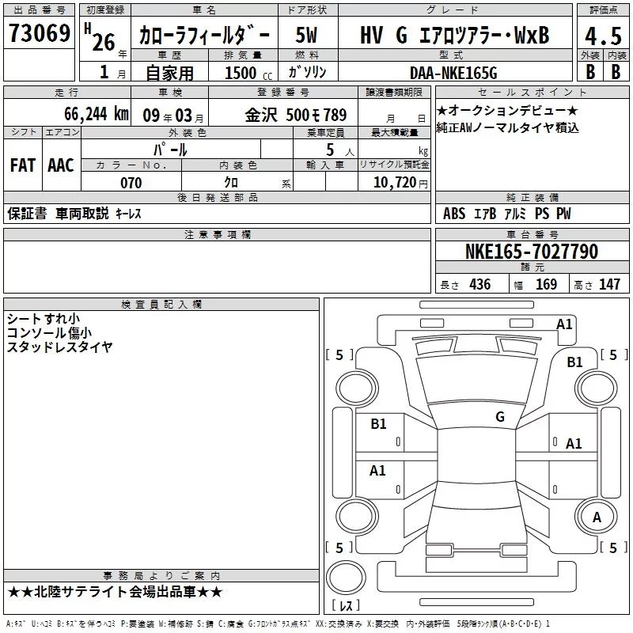Click the first registration year 26
Screen dimensions: 633x633
coord(104,43)
